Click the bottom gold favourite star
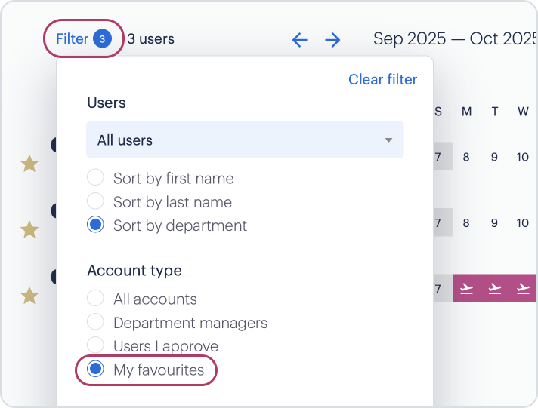538x408 pixels. pyautogui.click(x=29, y=296)
